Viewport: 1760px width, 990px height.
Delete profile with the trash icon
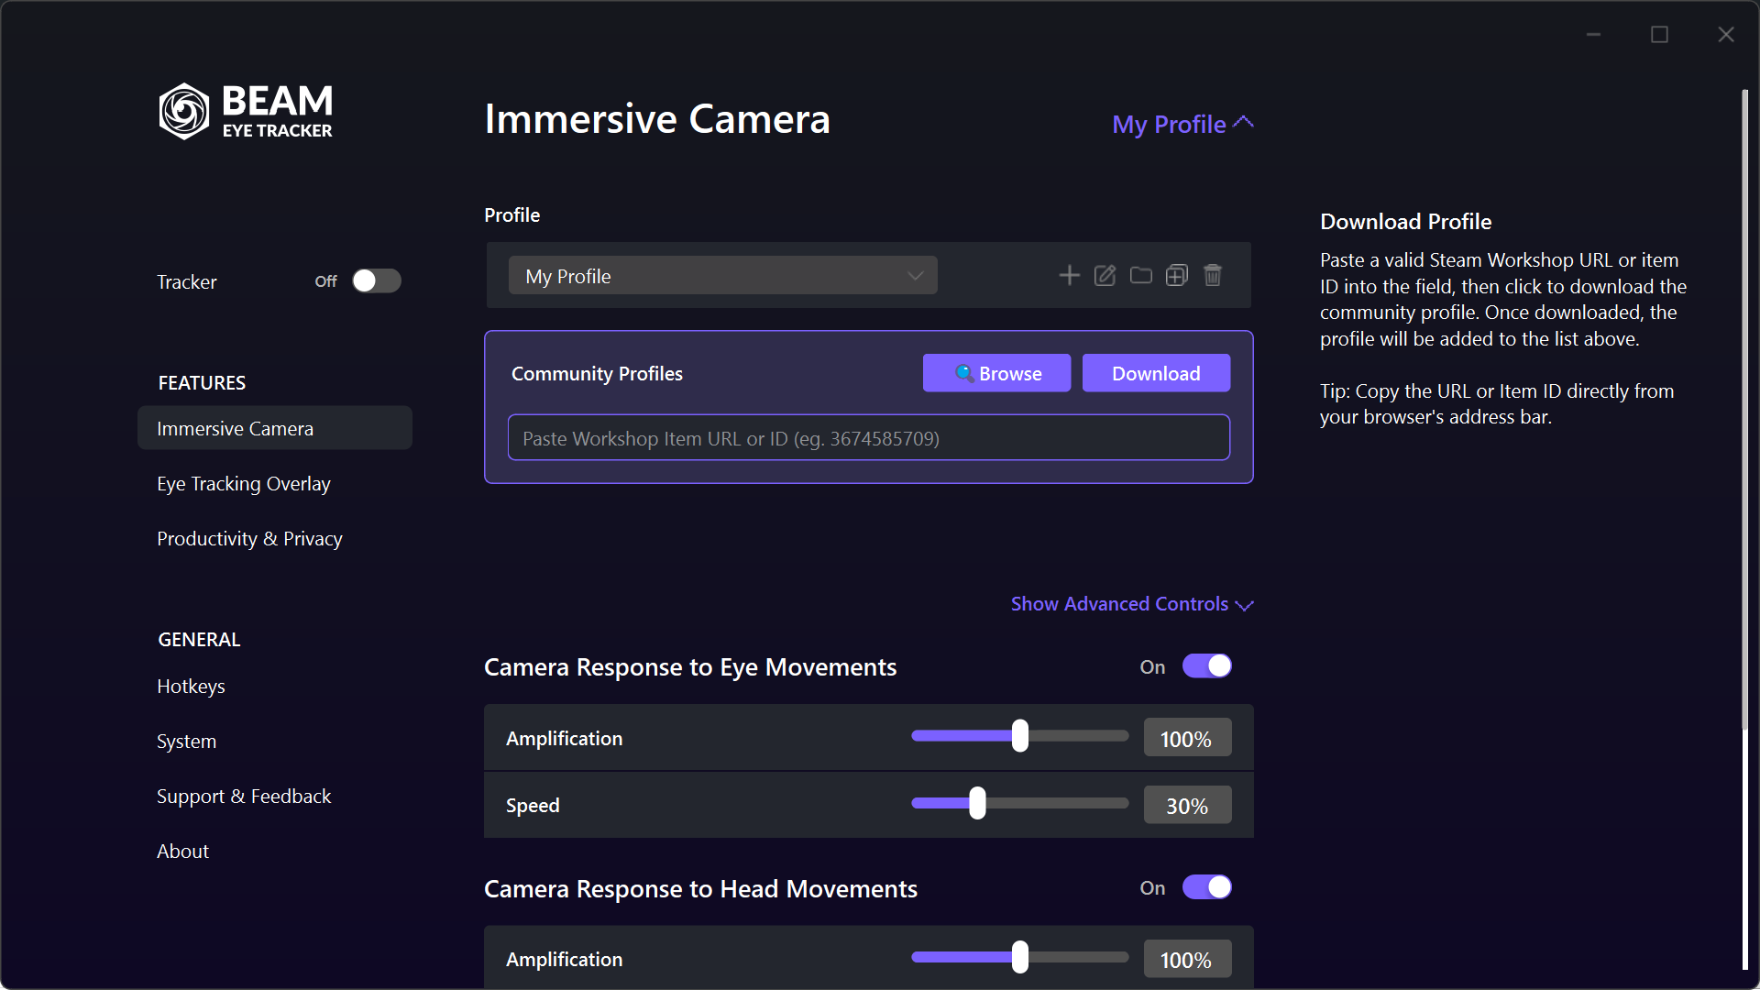[1212, 276]
